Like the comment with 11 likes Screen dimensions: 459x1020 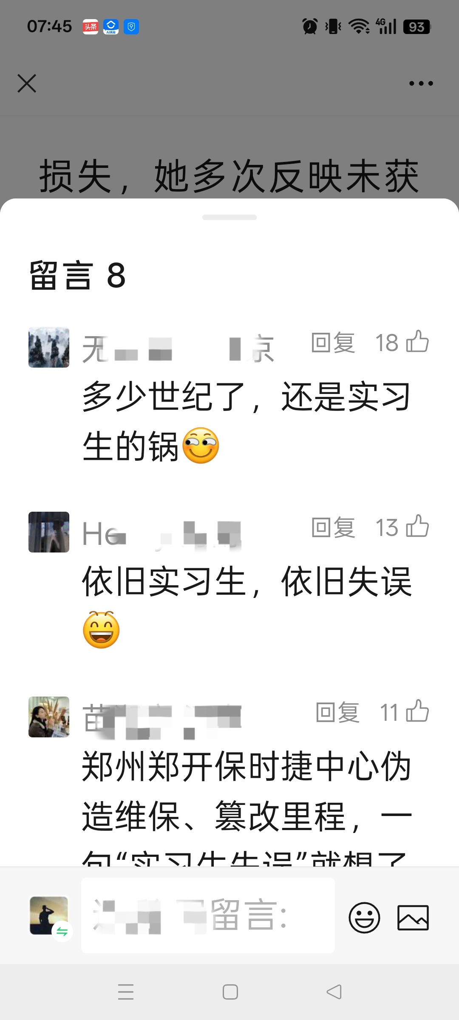coord(417,711)
